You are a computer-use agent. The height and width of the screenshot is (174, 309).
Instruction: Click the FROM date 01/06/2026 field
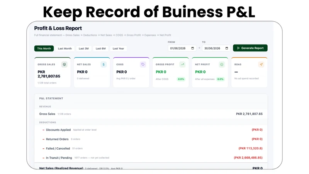(x=182, y=48)
